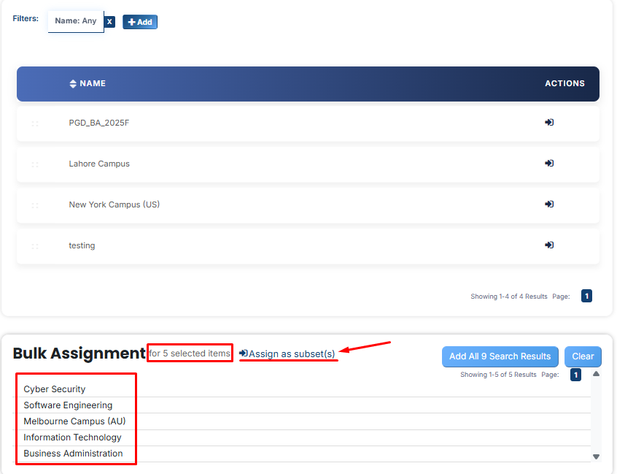Screen dimensions: 617x474
Task: Click 'for 5 selected items' text
Action: pos(190,353)
